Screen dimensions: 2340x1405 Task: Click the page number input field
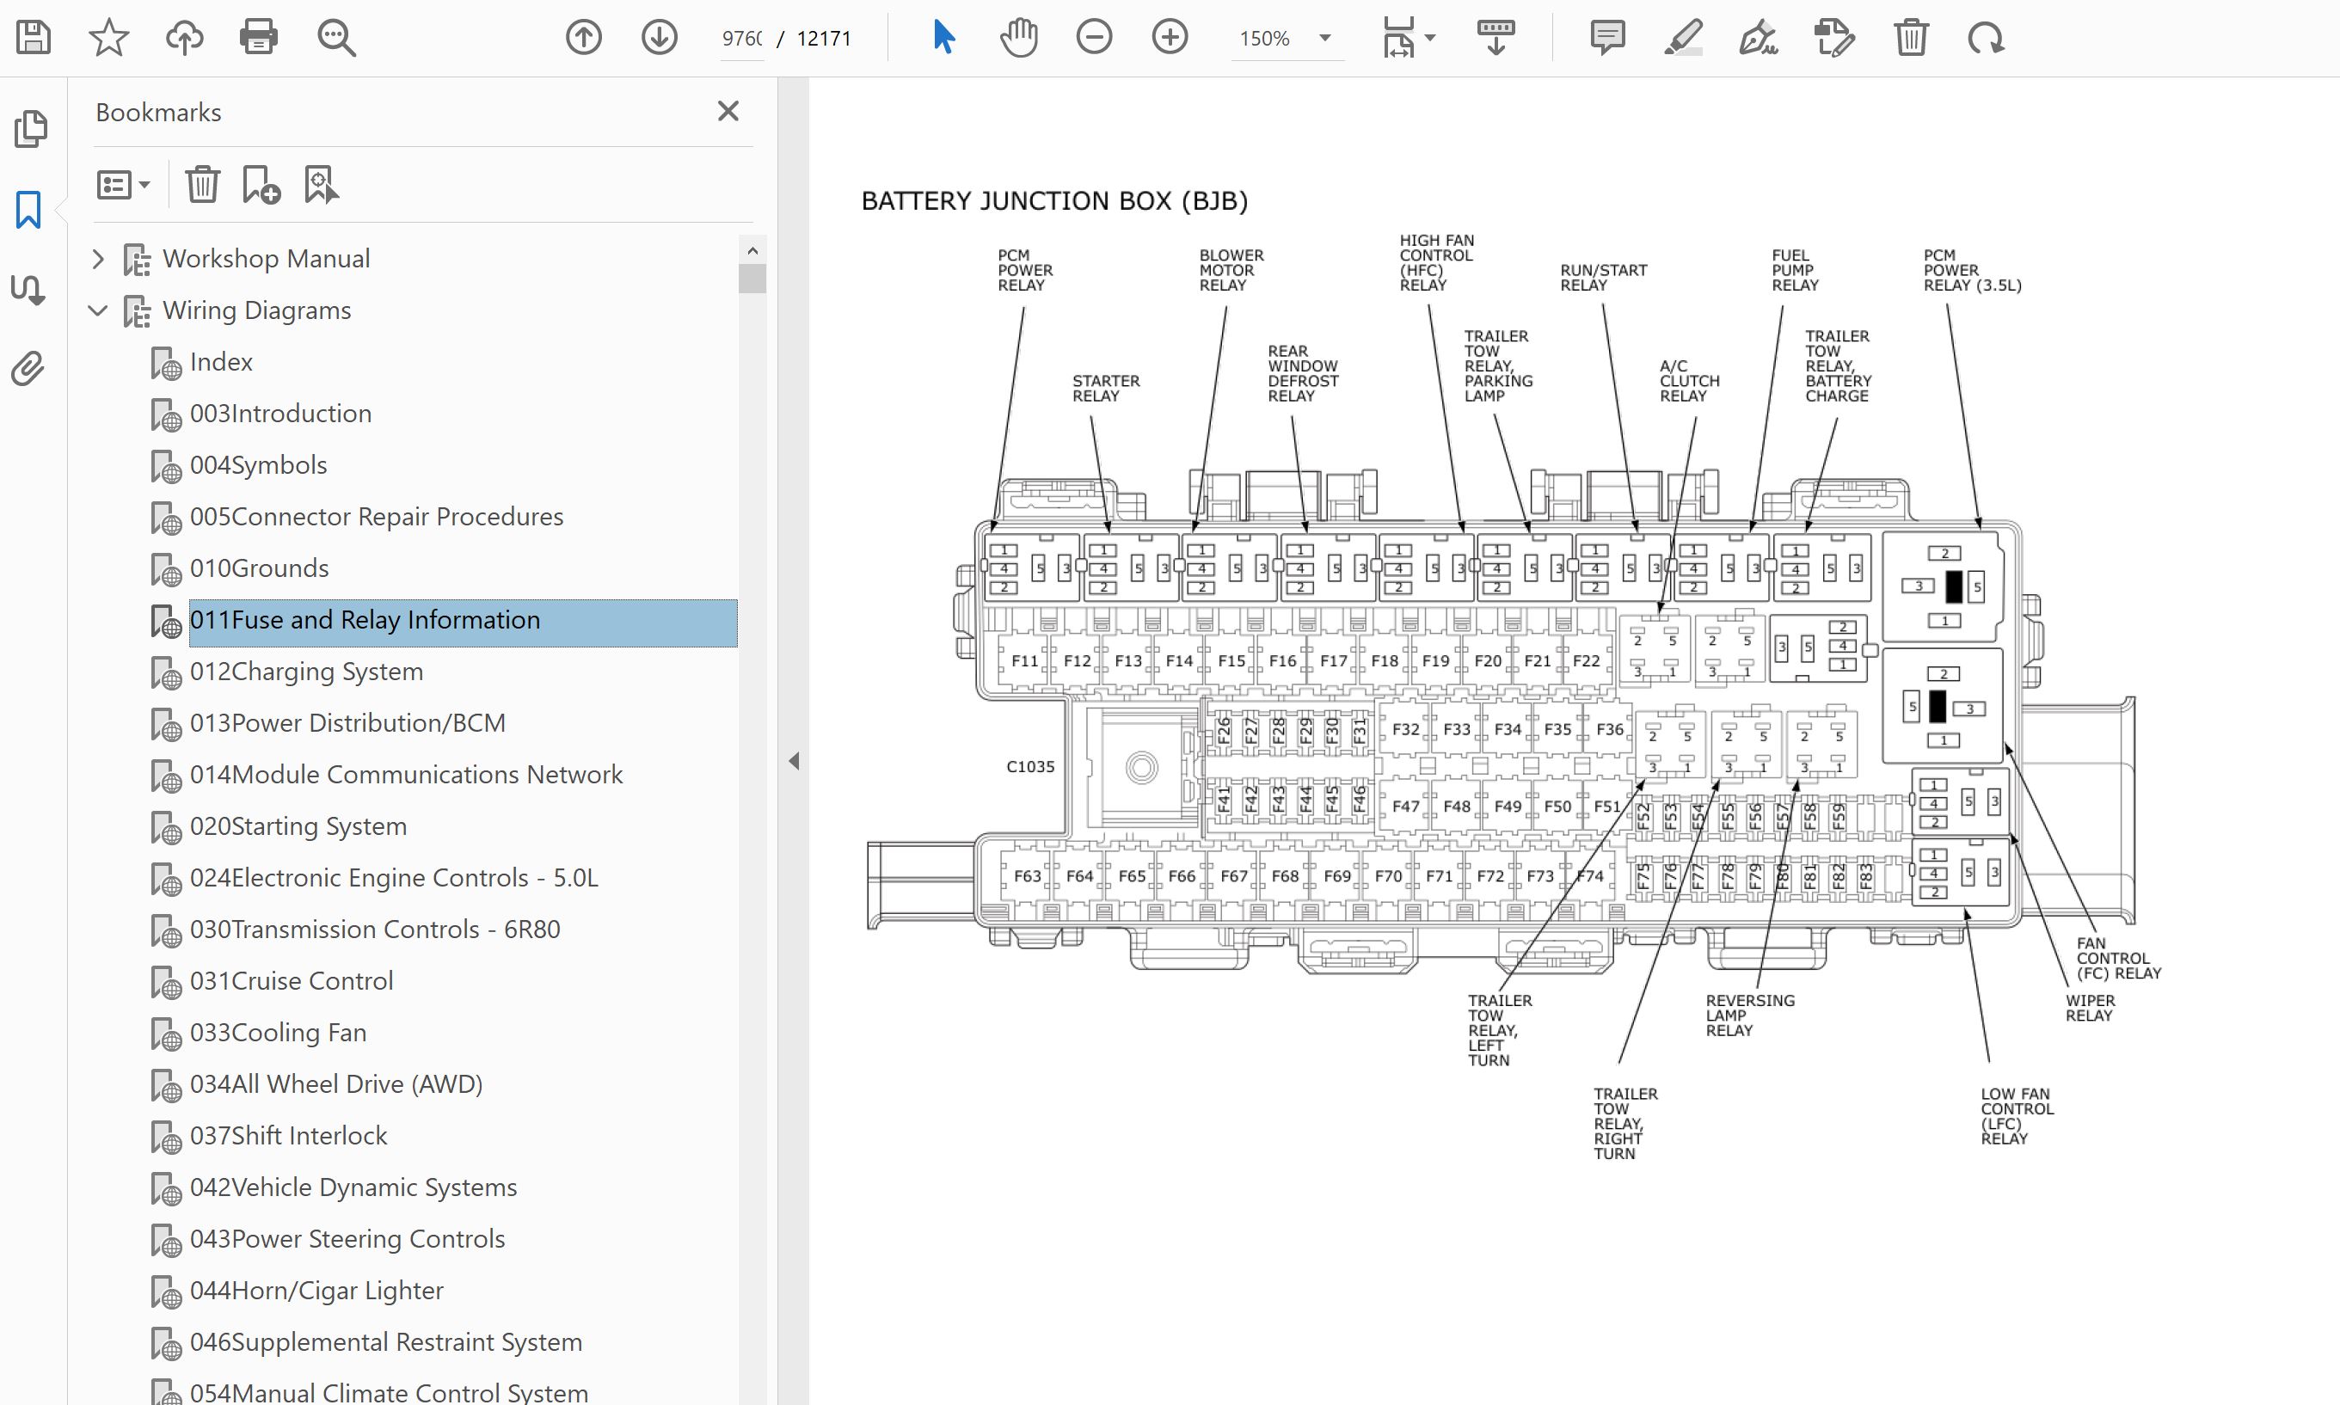point(741,38)
